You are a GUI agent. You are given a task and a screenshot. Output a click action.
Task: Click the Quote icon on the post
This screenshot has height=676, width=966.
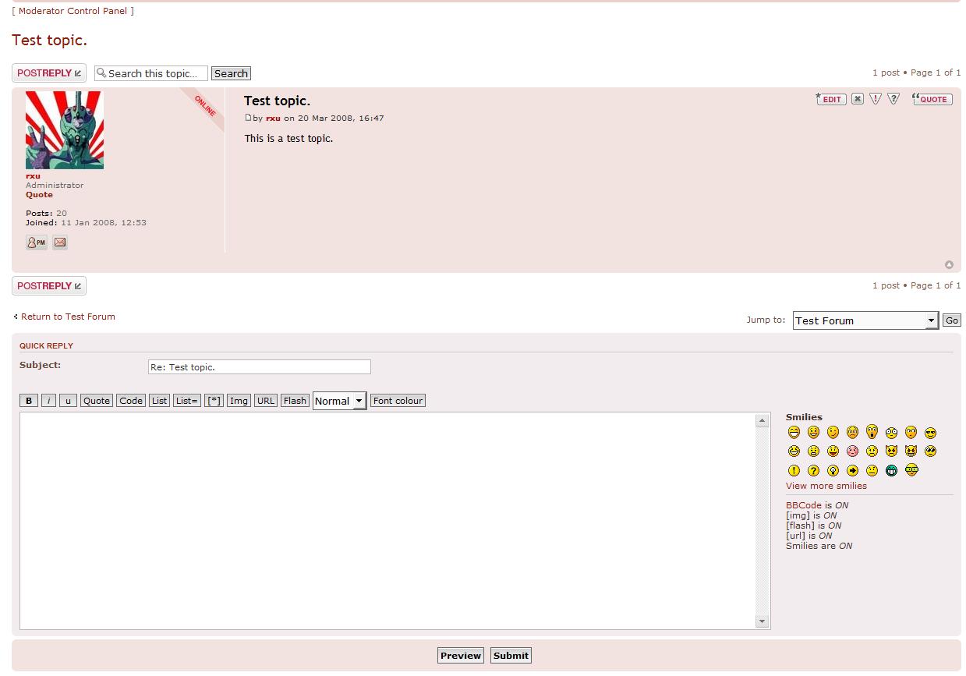click(932, 99)
